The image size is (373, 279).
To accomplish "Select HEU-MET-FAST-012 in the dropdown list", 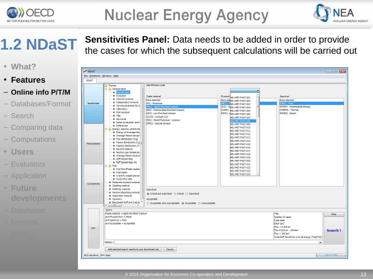I will coord(242,134).
